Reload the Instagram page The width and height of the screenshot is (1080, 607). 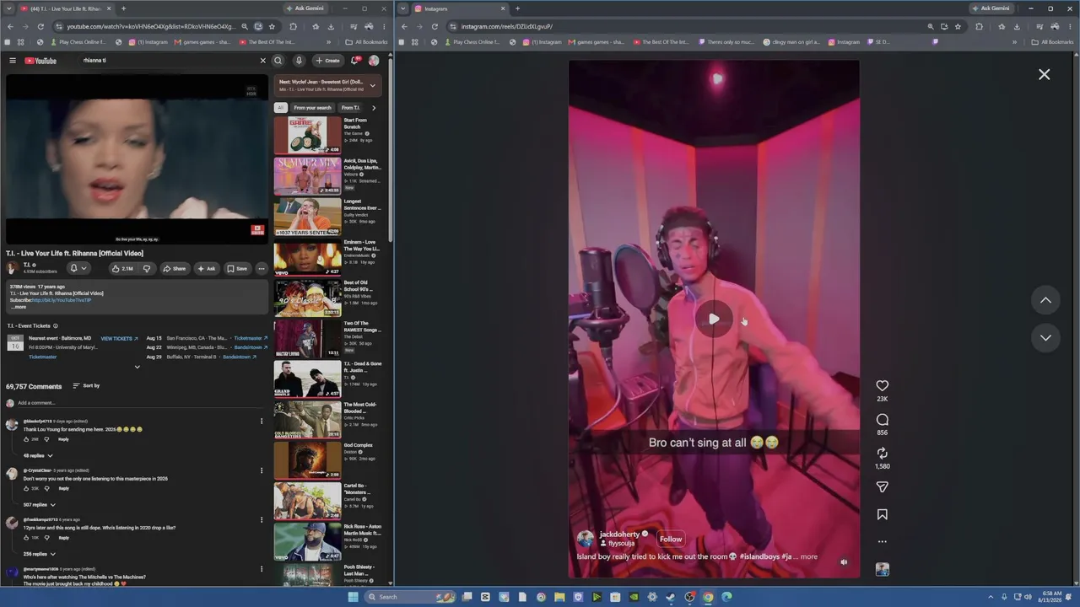point(435,26)
